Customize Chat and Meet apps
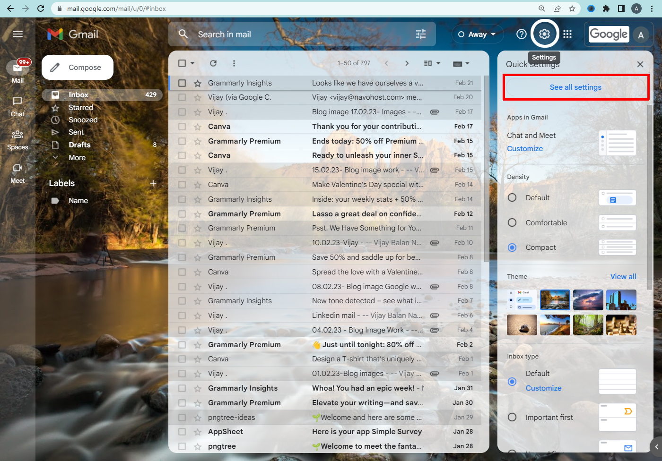The image size is (662, 461). (x=525, y=149)
